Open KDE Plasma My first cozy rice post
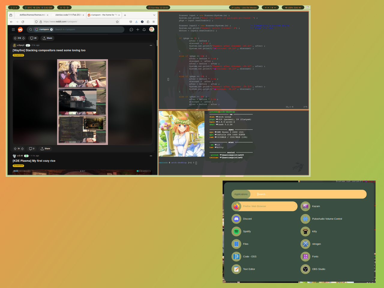This screenshot has height=288, width=384. [34, 161]
